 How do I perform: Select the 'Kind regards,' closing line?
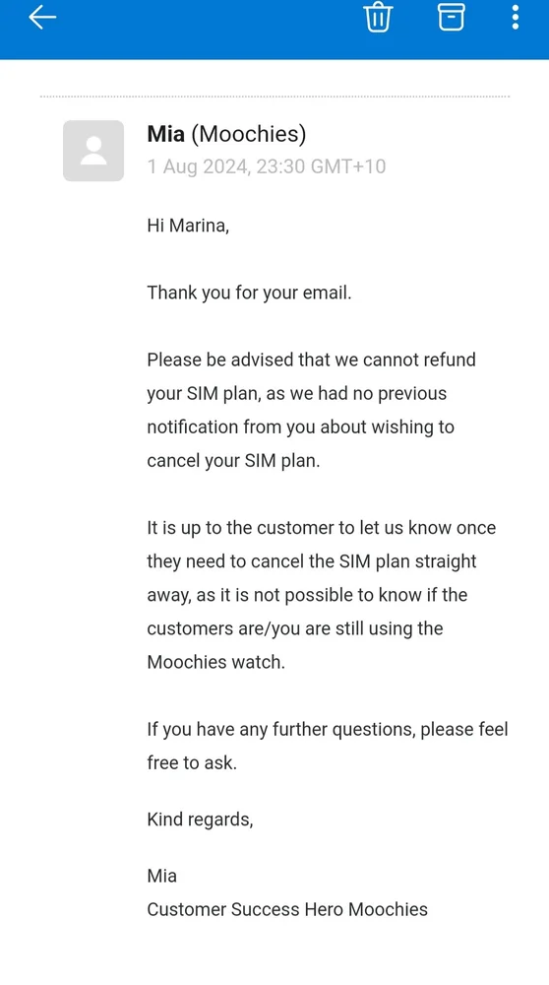click(x=200, y=820)
